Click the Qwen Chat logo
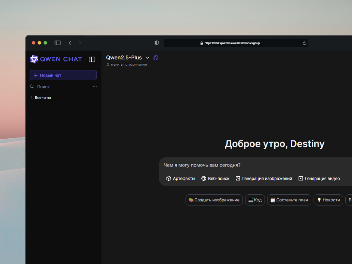The image size is (352, 264). pyautogui.click(x=56, y=59)
